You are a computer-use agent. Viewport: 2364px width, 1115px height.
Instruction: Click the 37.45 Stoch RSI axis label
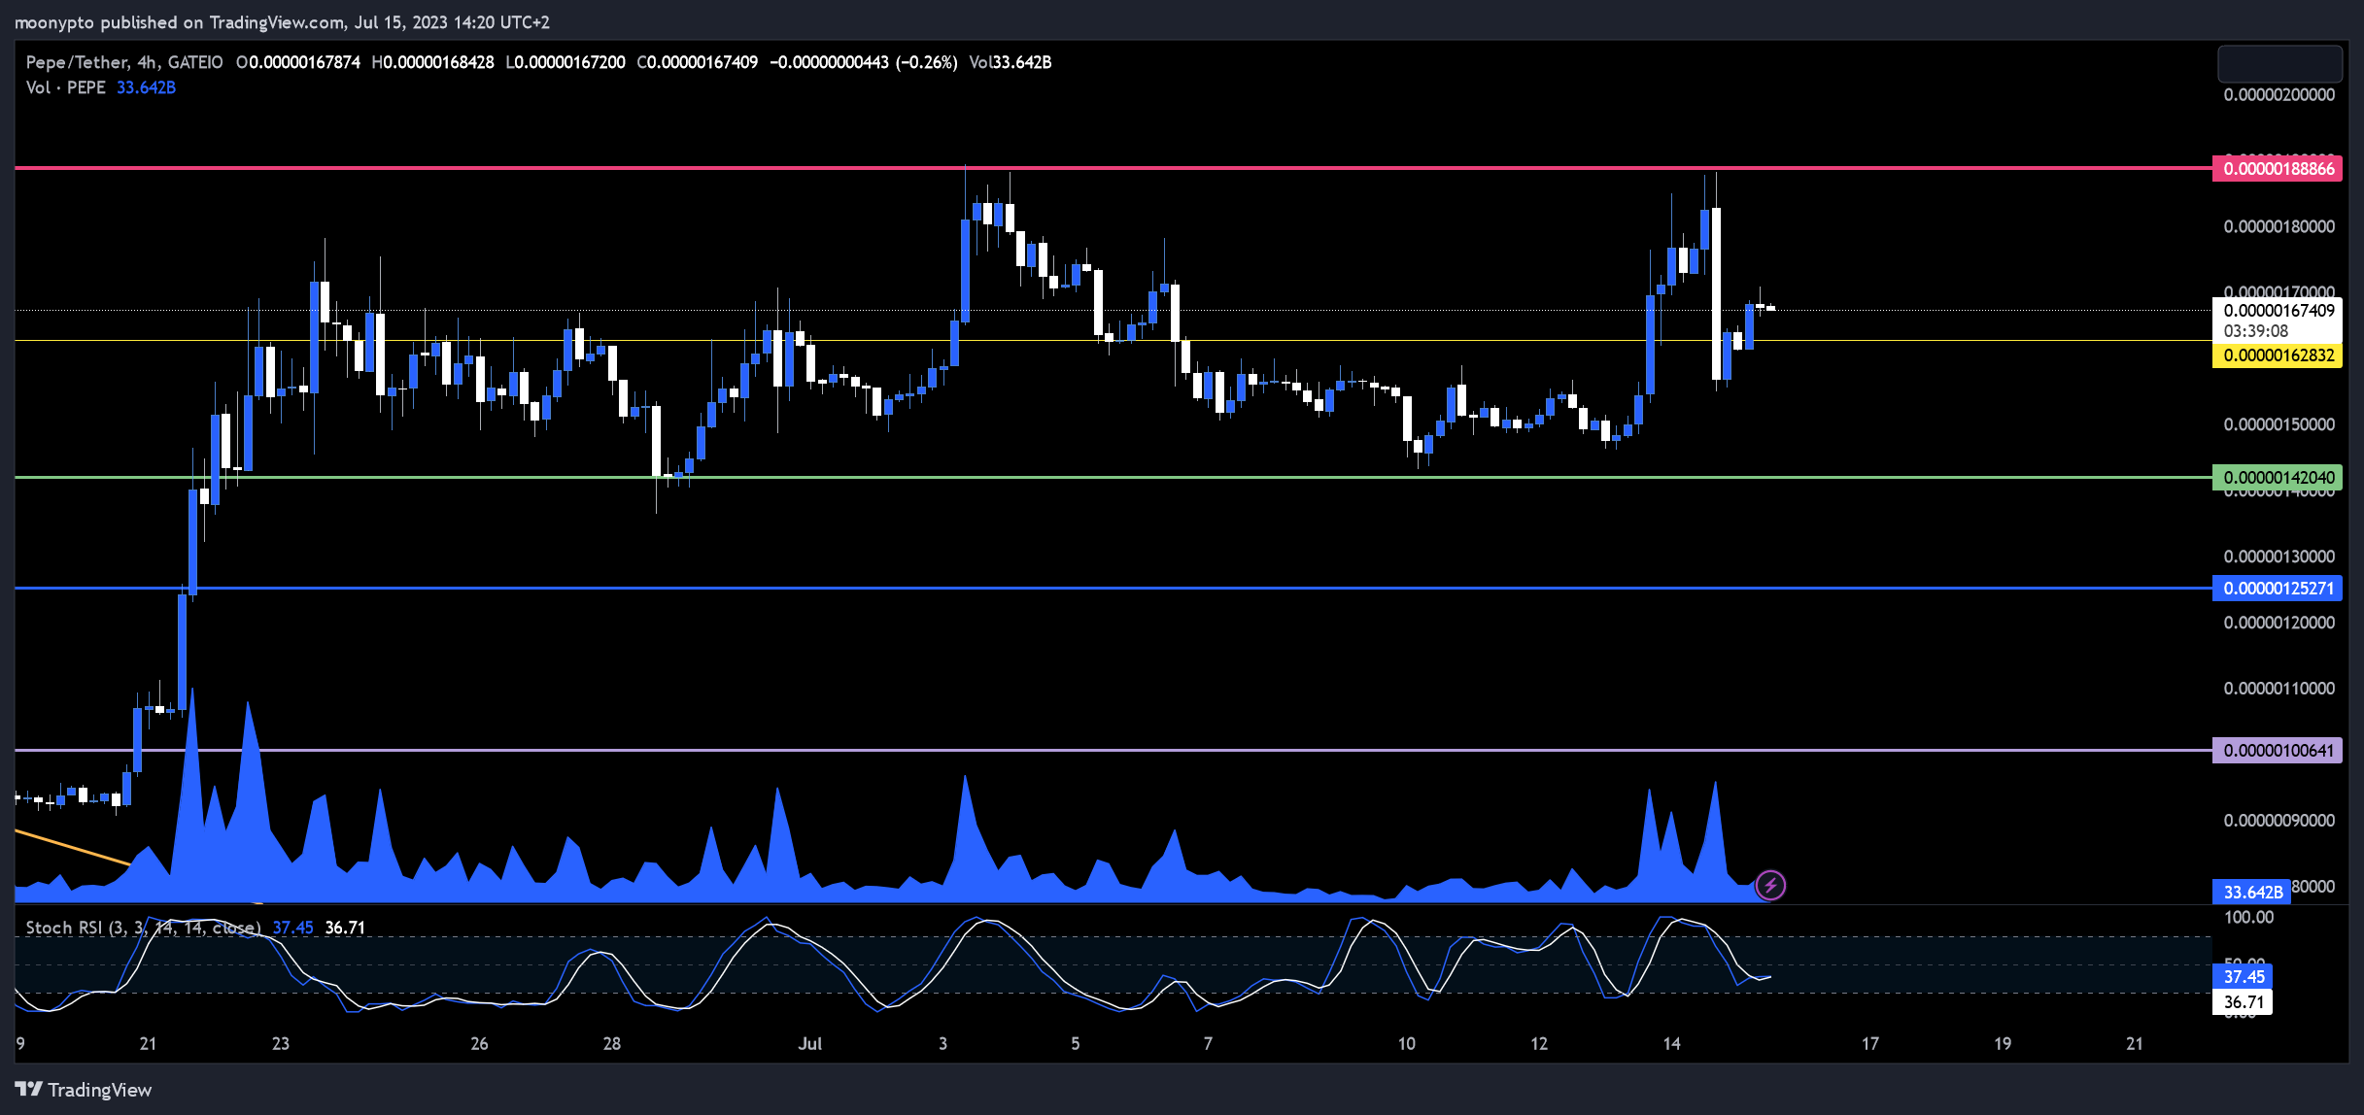(2243, 976)
